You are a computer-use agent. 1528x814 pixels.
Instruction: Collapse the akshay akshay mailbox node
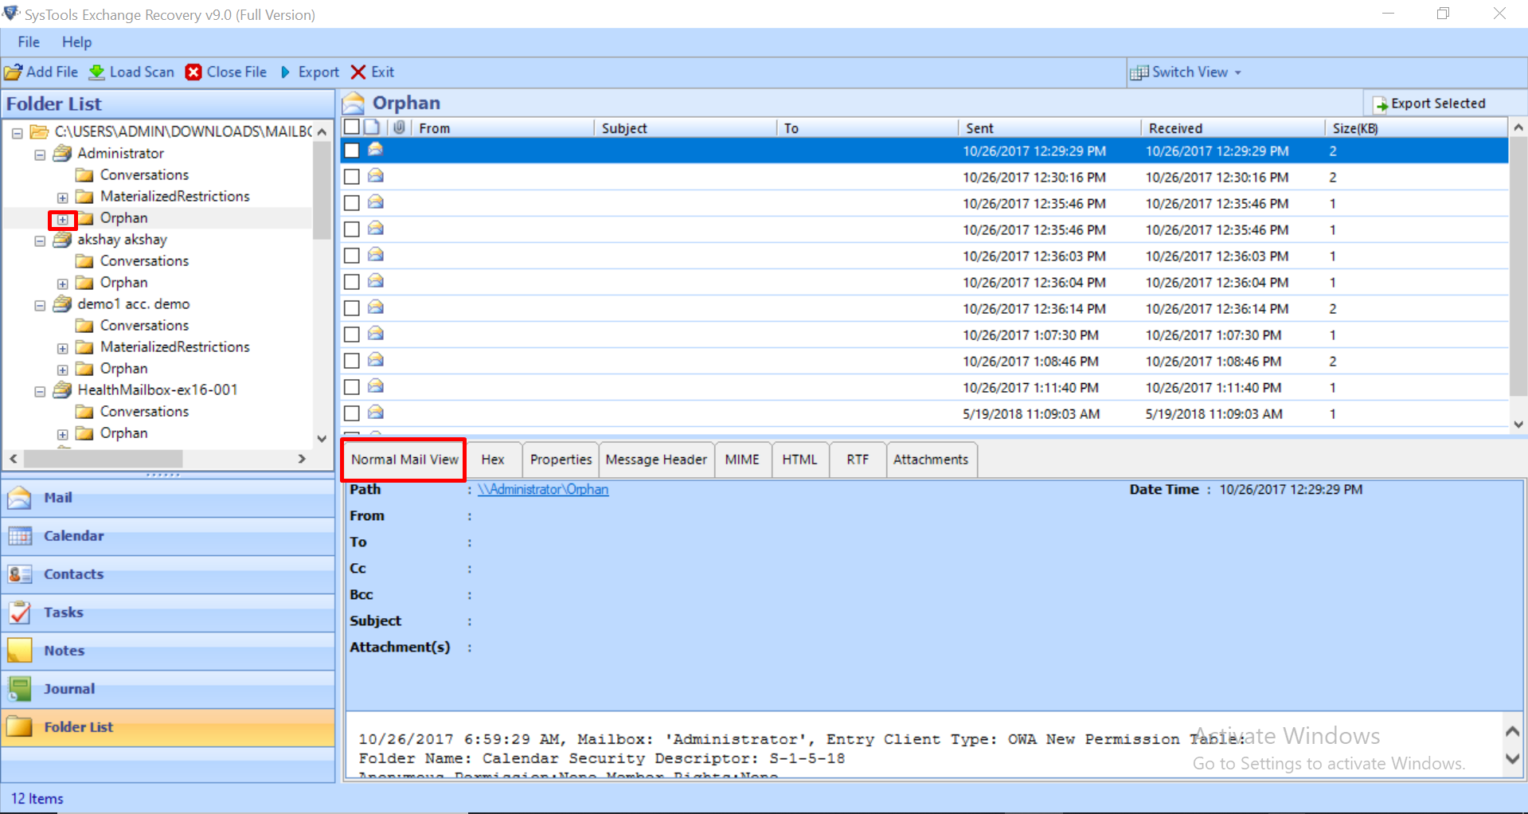(x=40, y=241)
